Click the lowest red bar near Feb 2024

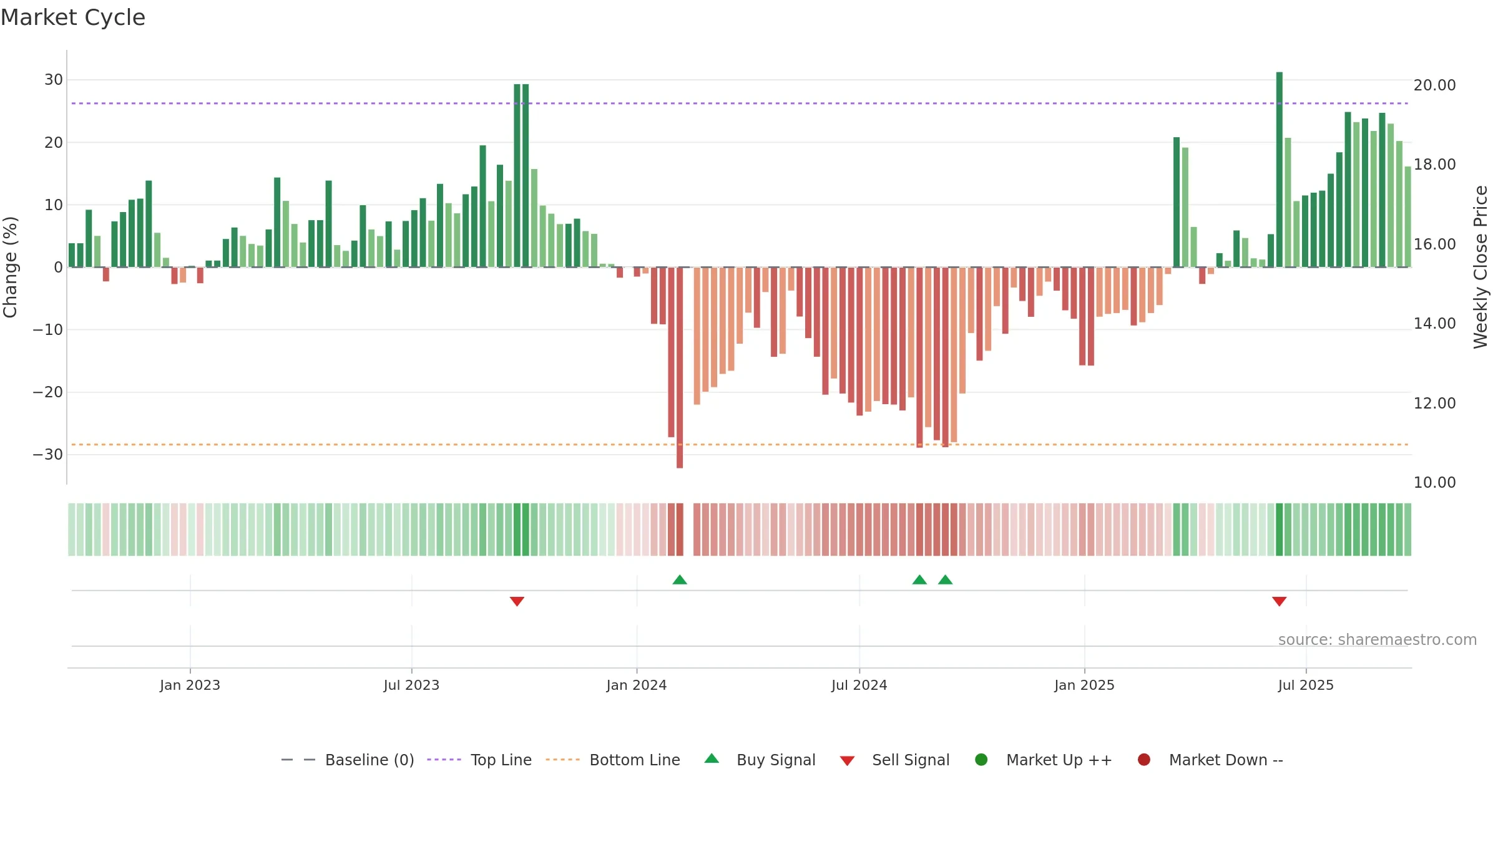680,367
